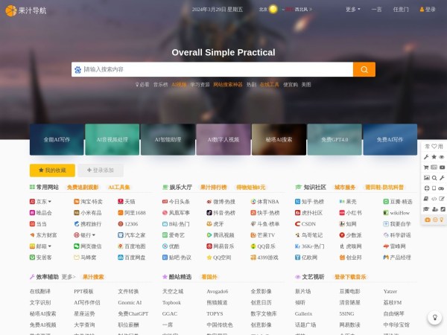Open 任意门 in the top navigation
Image resolution: width=447 pixels, height=335 pixels.
click(x=401, y=10)
